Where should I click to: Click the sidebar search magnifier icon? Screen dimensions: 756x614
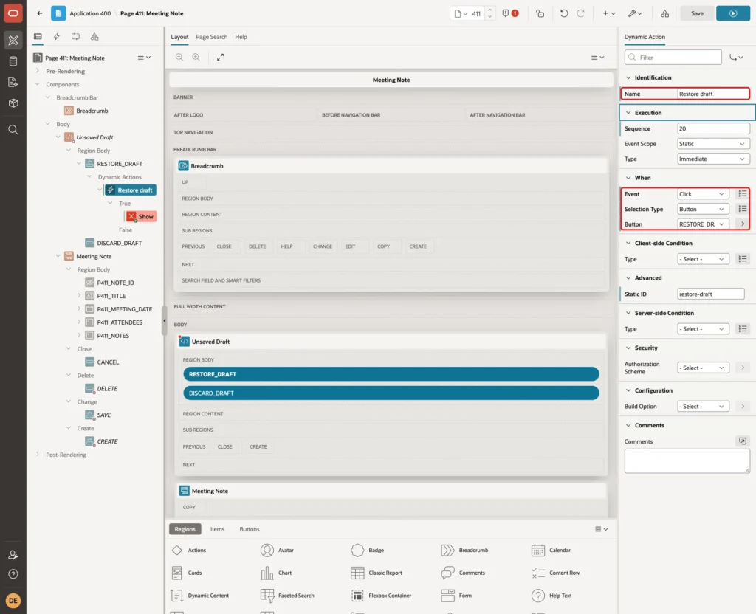pyautogui.click(x=13, y=130)
